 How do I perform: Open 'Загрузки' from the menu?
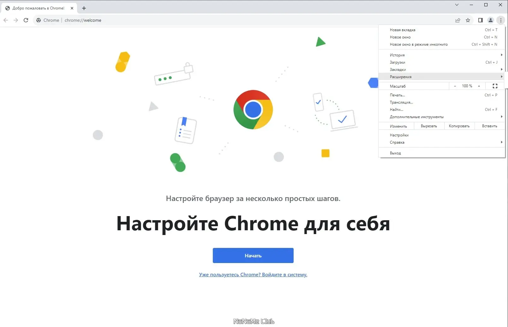pos(442,62)
